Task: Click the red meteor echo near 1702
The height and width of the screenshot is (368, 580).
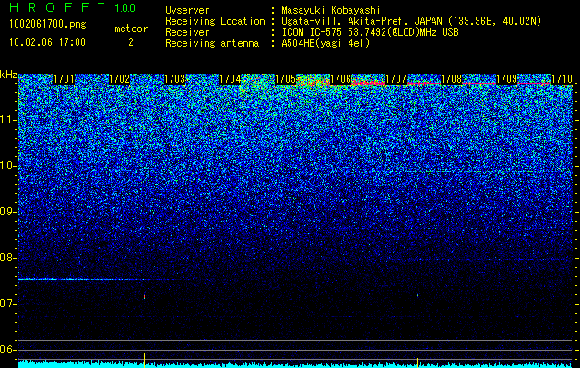Action: coord(144,296)
